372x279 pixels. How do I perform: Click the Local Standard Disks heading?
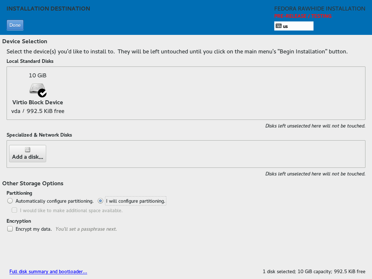pos(30,61)
